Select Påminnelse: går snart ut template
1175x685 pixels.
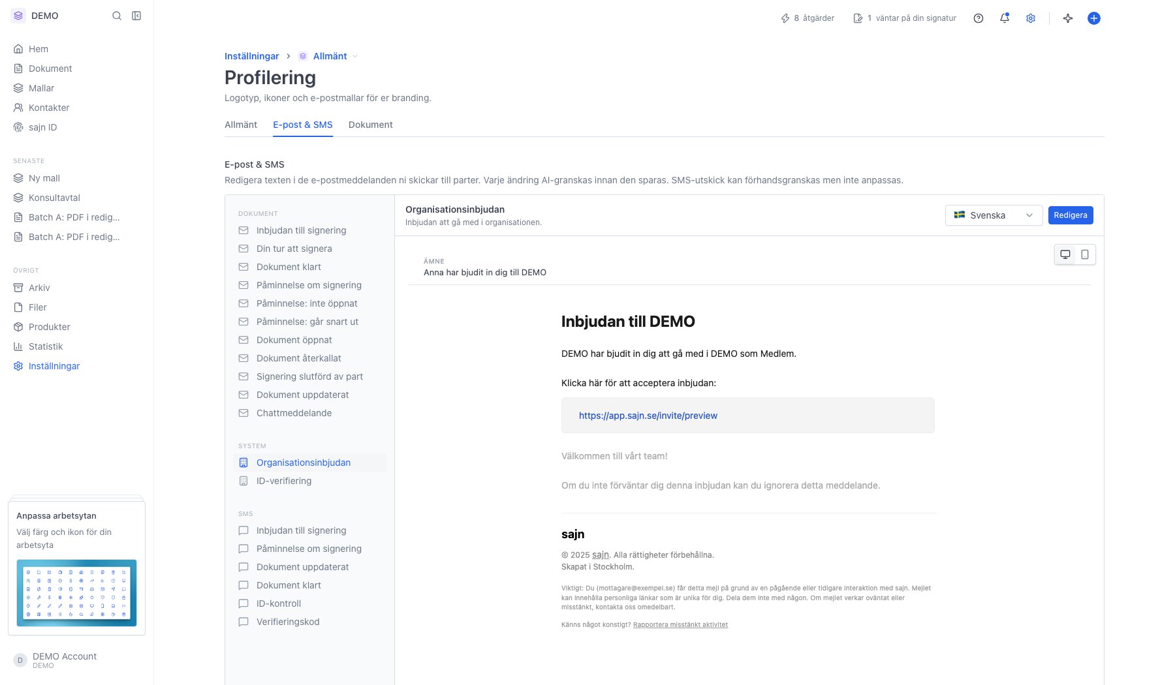coord(309,322)
